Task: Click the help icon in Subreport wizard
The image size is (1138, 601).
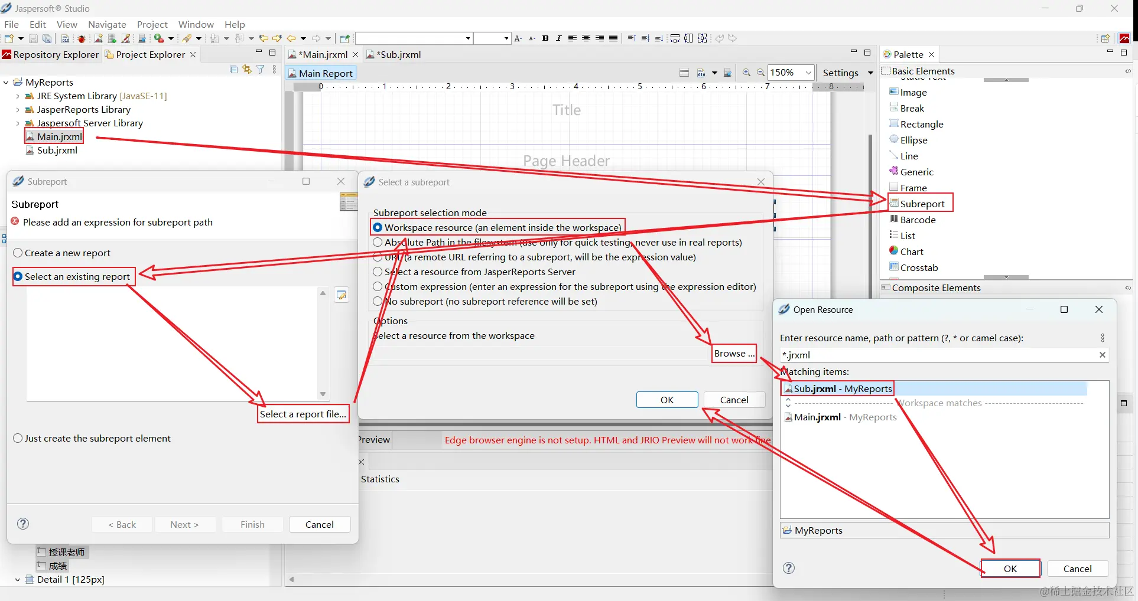Action: pyautogui.click(x=23, y=524)
